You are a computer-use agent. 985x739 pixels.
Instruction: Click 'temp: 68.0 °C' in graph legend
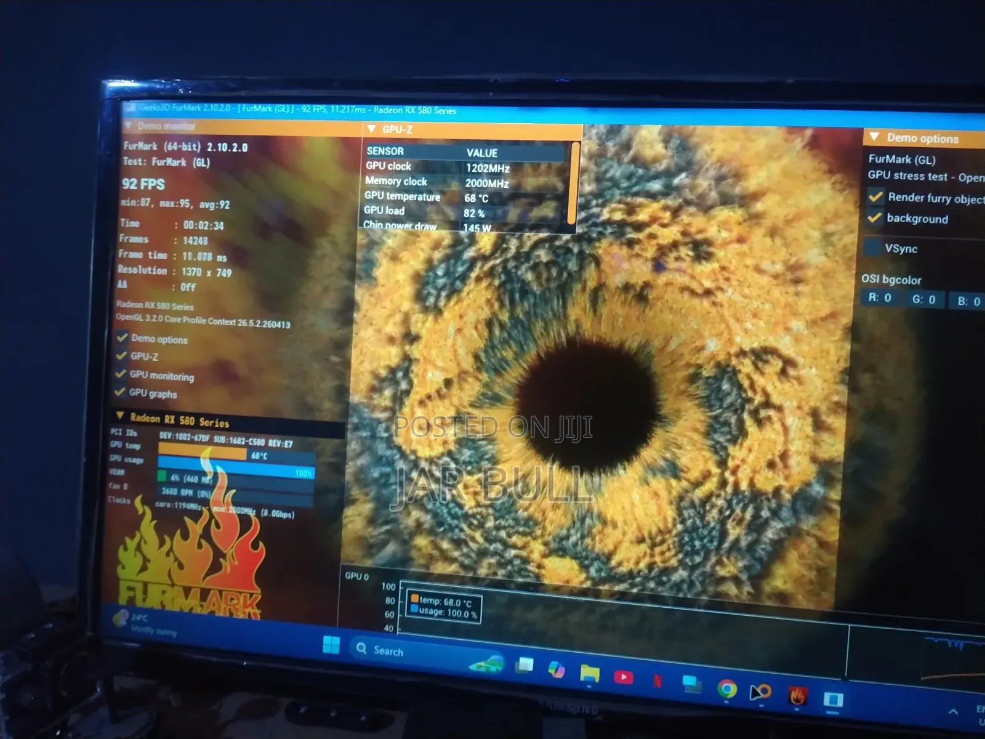click(445, 601)
